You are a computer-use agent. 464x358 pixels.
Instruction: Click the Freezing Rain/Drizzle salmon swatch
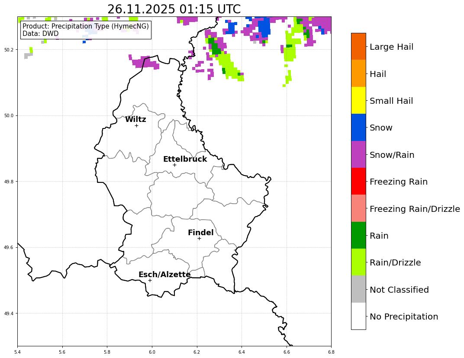coord(358,208)
